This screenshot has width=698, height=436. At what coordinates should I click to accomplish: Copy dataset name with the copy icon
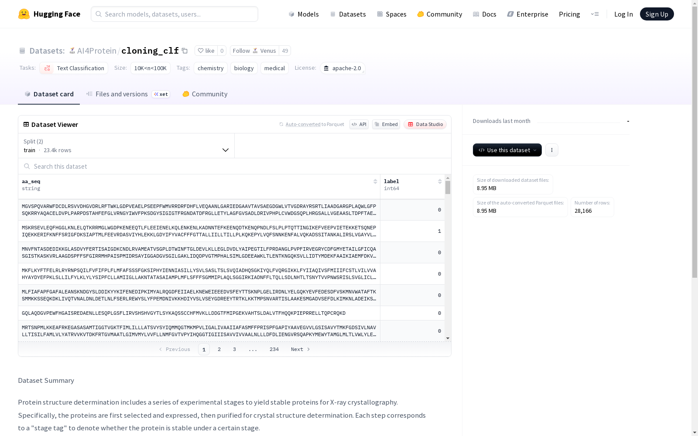click(x=185, y=51)
